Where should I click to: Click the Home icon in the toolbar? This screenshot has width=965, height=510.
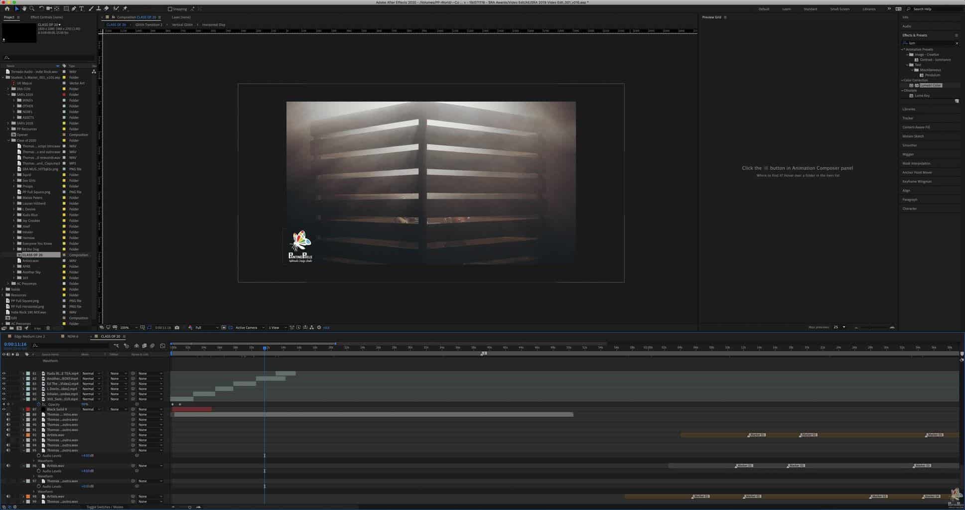(7, 8)
